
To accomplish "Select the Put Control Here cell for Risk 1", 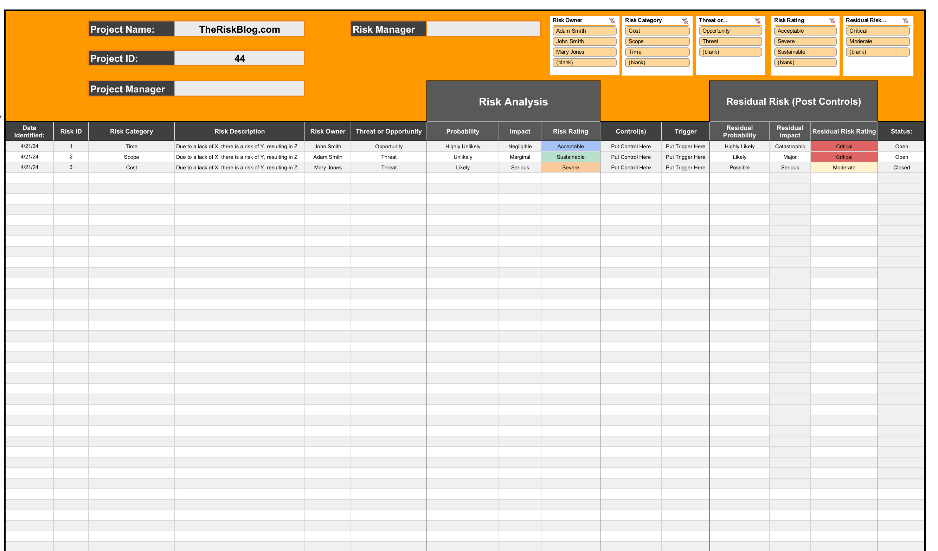I will pos(631,146).
